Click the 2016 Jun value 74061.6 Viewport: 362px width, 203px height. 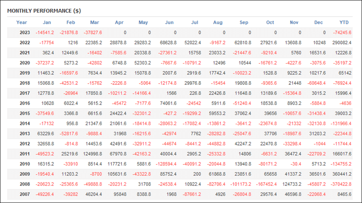click(168, 103)
